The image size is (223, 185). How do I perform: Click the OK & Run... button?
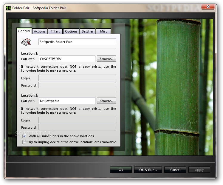point(148,170)
